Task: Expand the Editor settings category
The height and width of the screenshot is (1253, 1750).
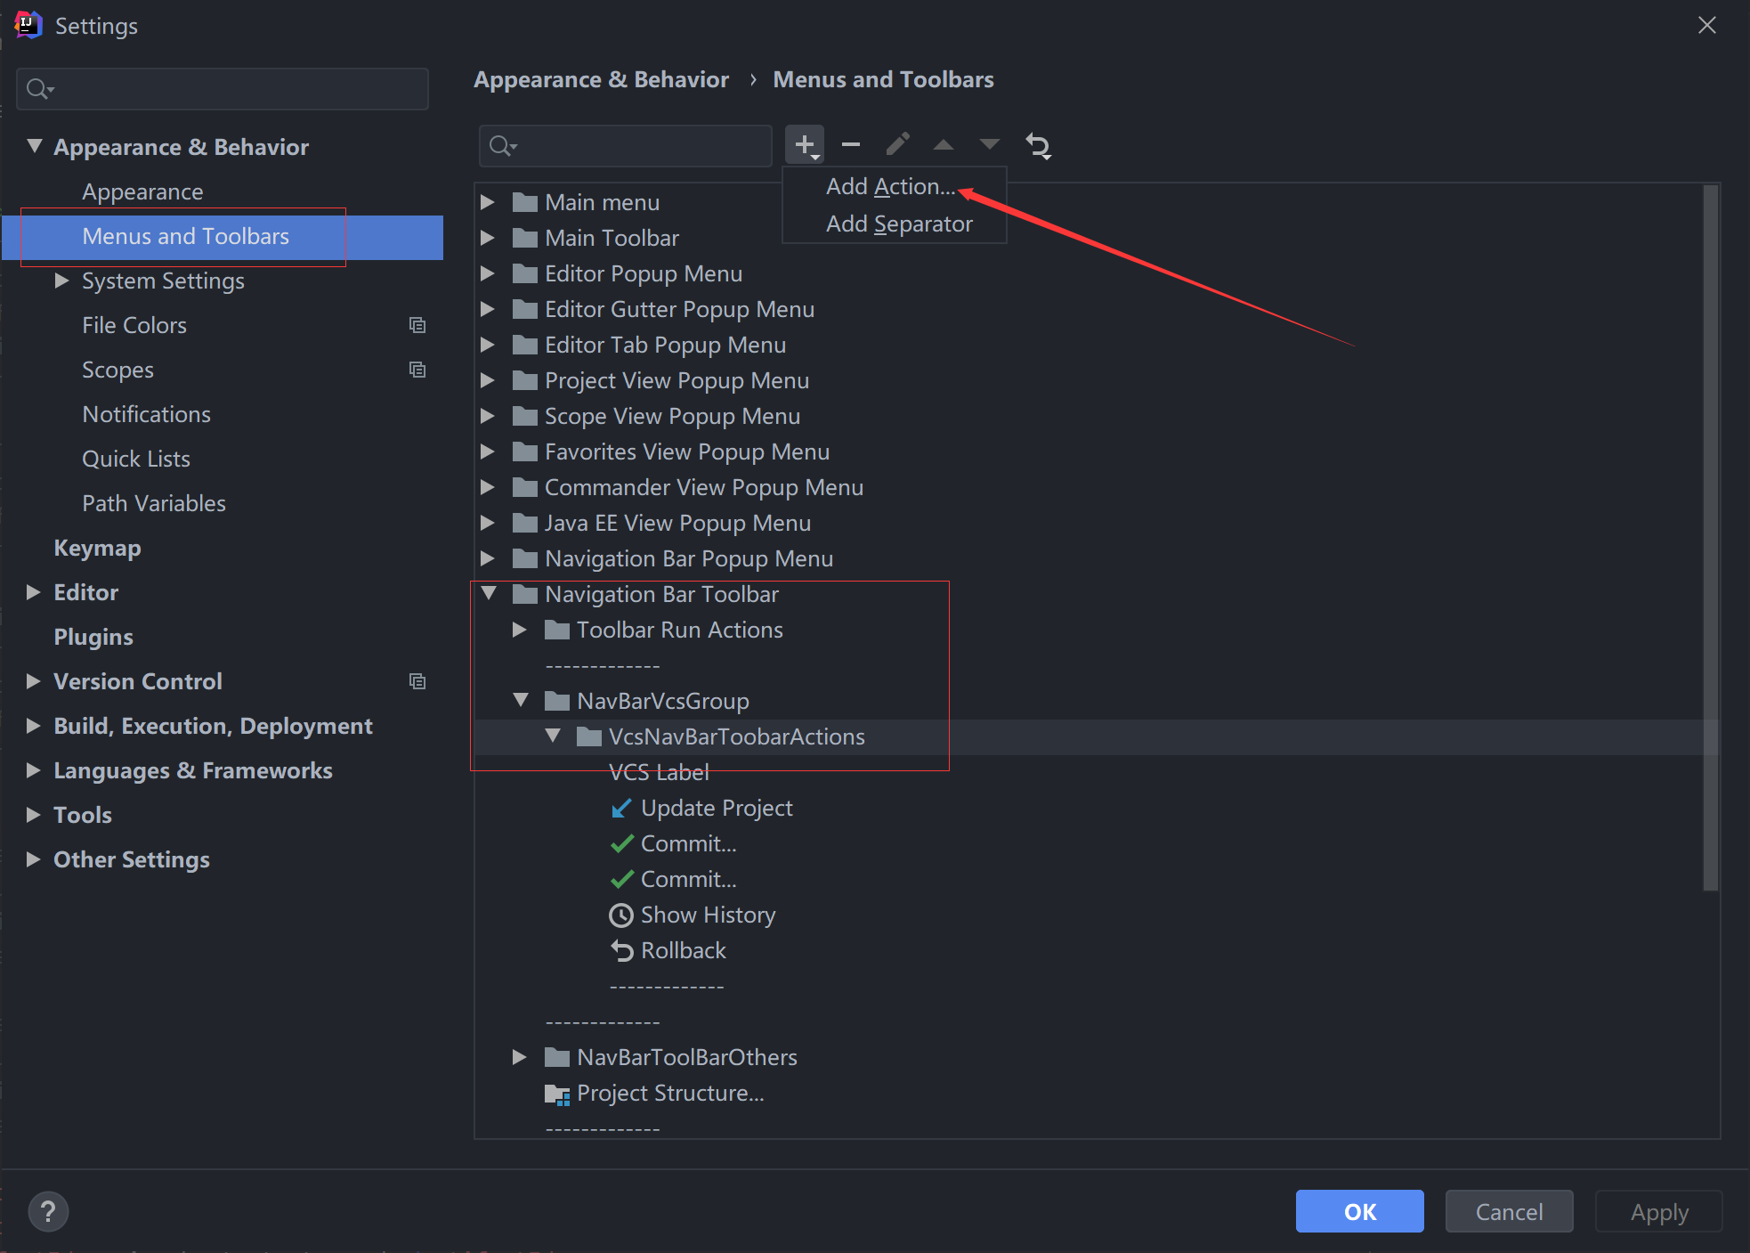Action: (x=34, y=592)
